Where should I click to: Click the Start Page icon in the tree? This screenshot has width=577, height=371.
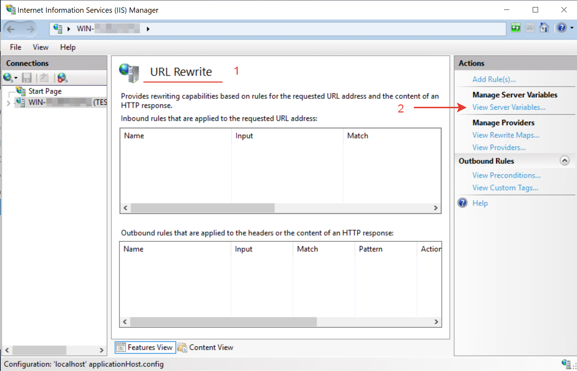pyautogui.click(x=21, y=91)
